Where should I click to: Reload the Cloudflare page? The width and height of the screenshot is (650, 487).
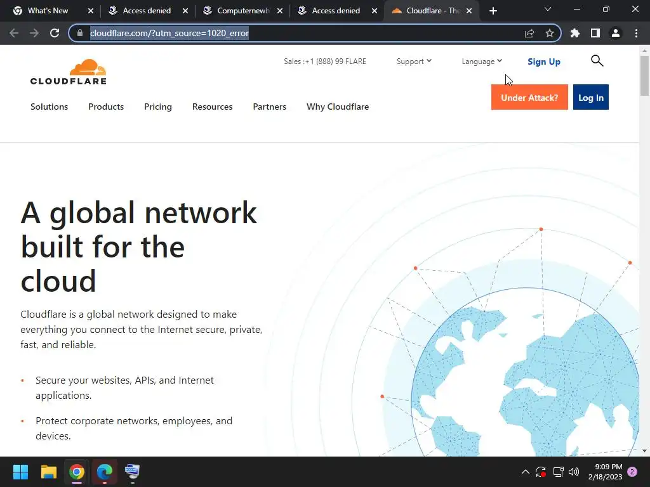pyautogui.click(x=55, y=33)
